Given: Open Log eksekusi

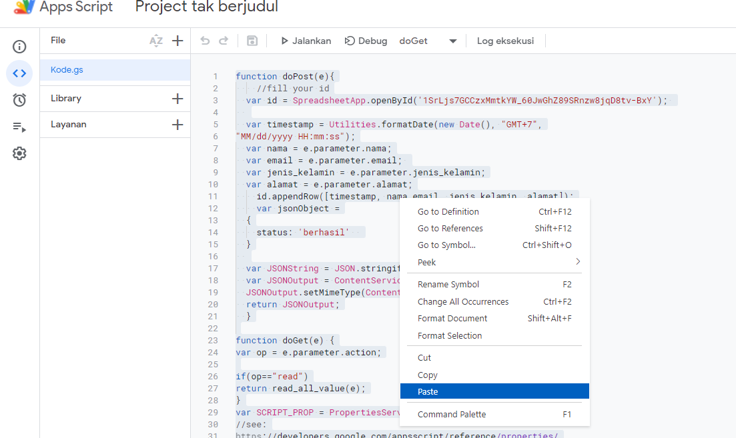Looking at the screenshot, I should (x=505, y=41).
